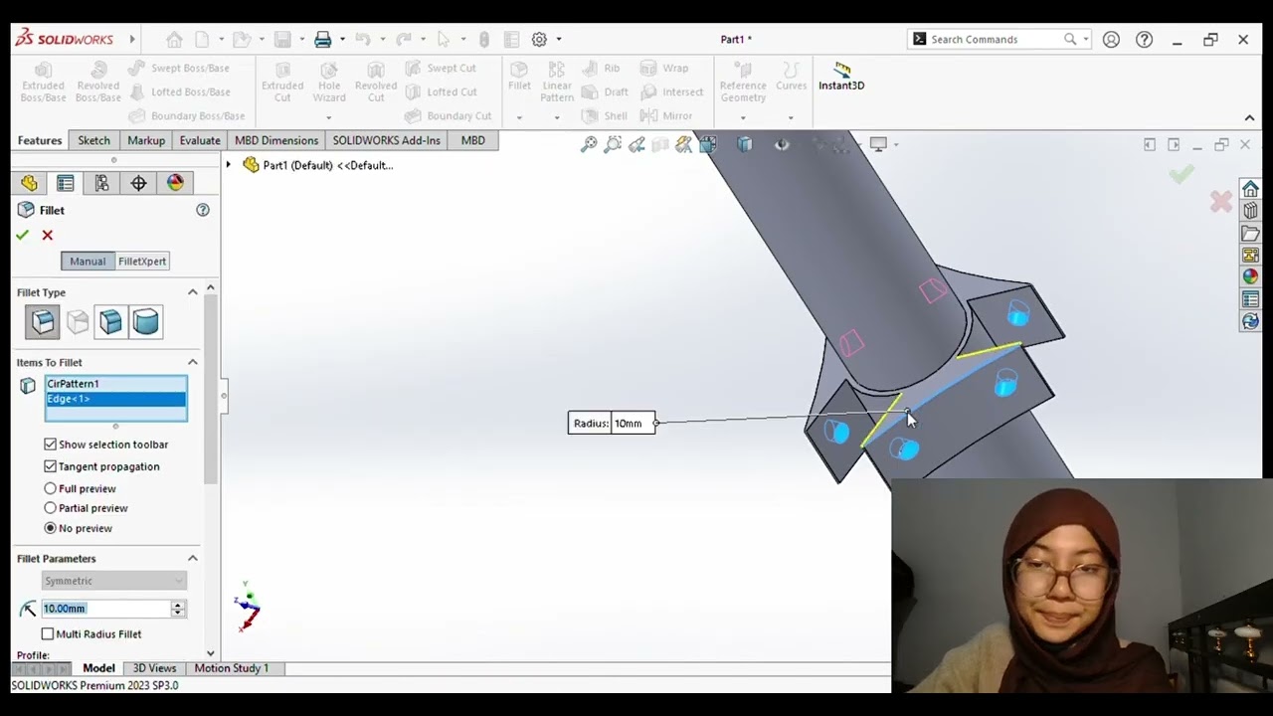Toggle Tangent propagation checkbox

pos(51,466)
